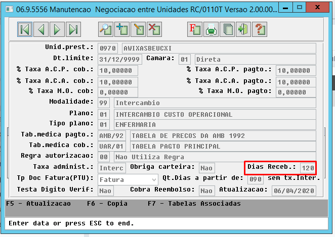This screenshot has width=335, height=237.
Task: Click the Intercambio modalidade description
Action: pyautogui.click(x=138, y=103)
